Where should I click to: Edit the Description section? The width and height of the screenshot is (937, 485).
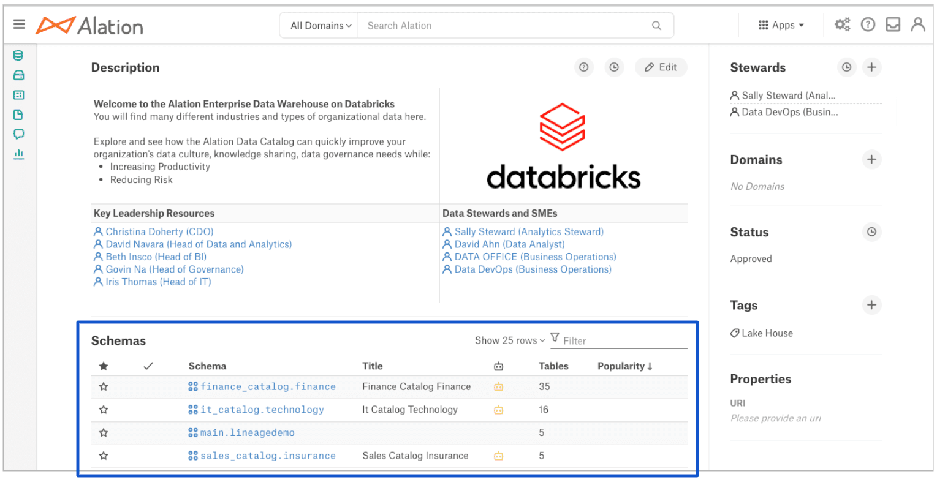[x=661, y=67]
